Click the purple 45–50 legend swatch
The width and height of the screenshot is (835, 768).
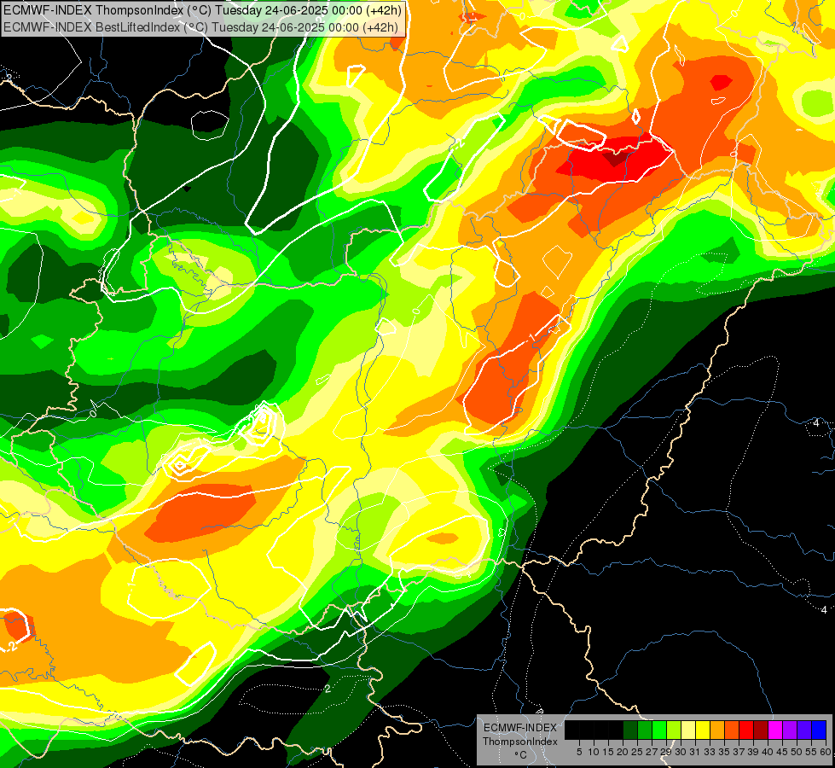click(790, 730)
